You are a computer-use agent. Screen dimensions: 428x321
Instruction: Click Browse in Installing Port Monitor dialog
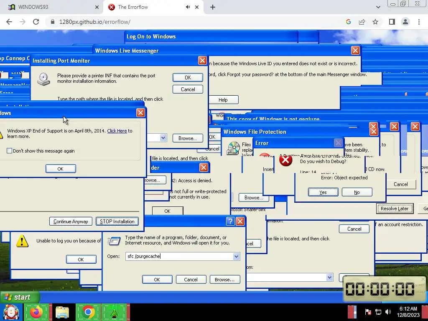coord(188,138)
